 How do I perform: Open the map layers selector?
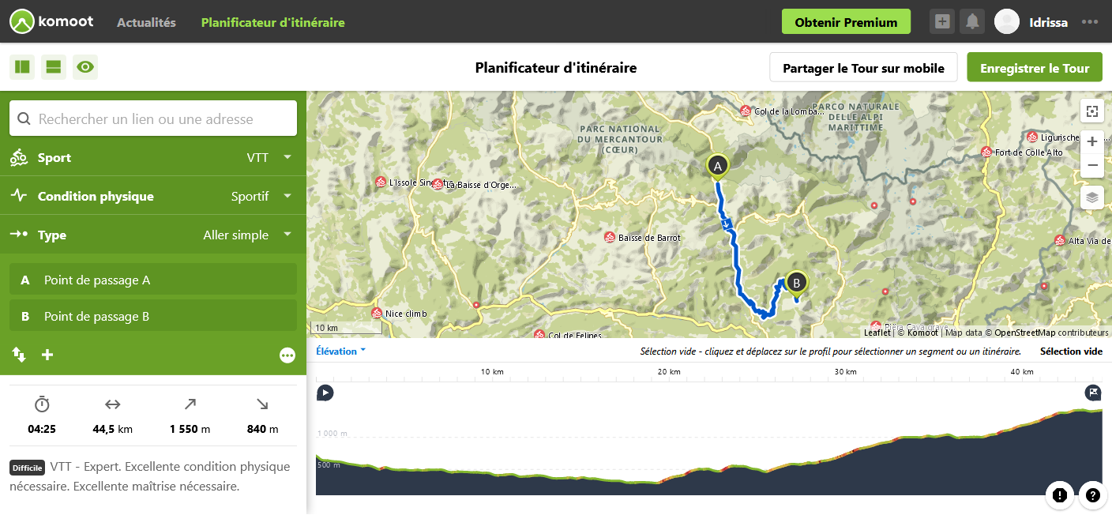point(1092,197)
